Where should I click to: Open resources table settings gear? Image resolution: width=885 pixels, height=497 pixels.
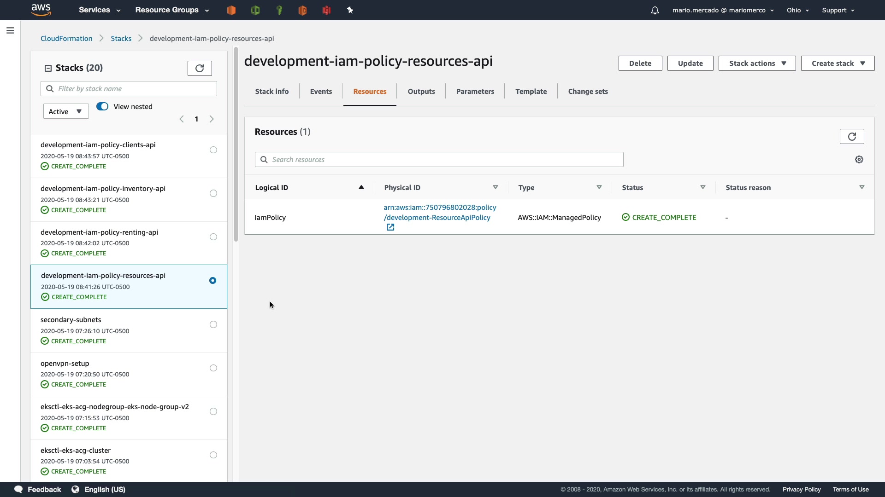tap(859, 160)
